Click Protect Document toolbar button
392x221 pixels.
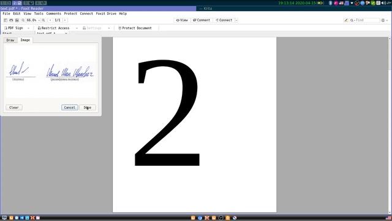[x=135, y=28]
